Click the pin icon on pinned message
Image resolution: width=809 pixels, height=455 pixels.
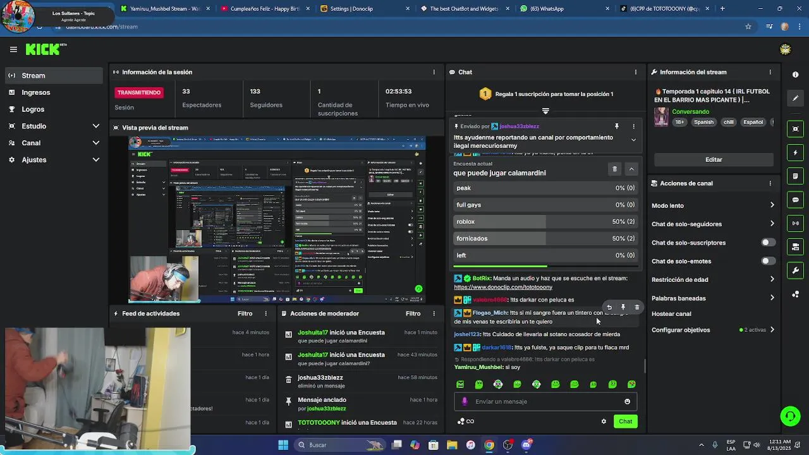pos(617,126)
